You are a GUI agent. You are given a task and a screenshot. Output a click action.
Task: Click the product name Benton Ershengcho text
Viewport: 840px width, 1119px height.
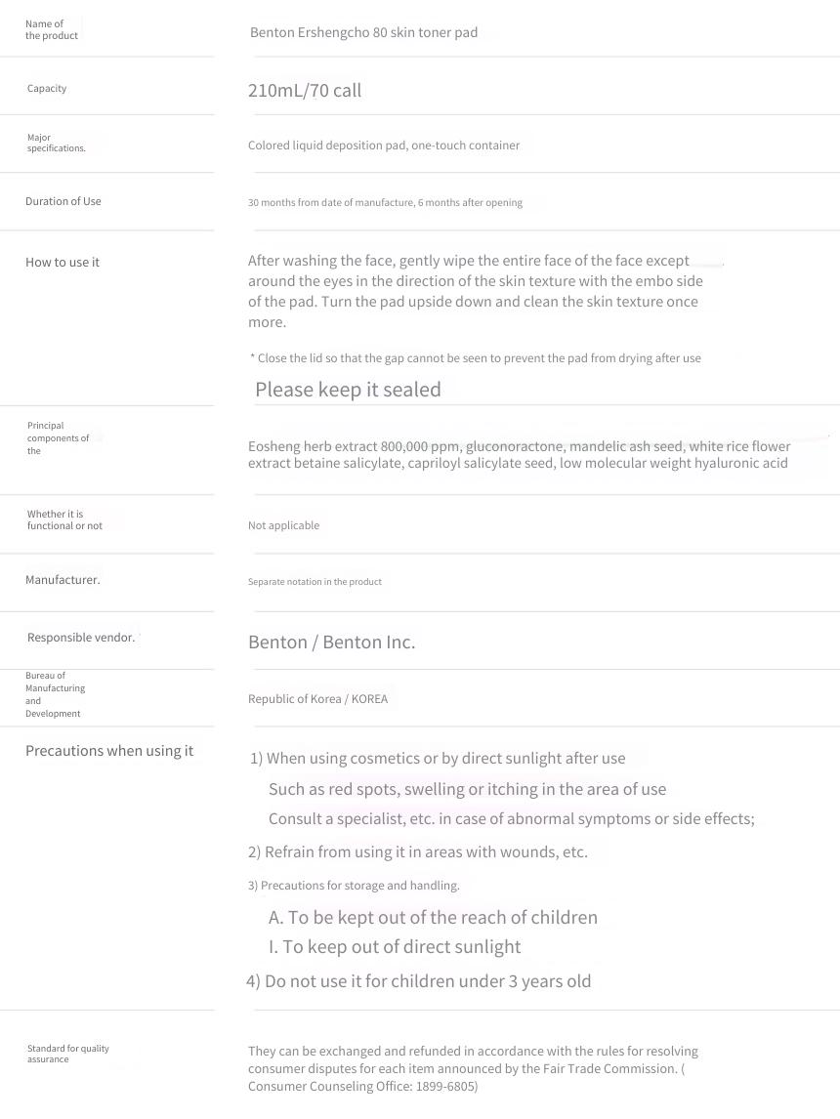point(364,32)
